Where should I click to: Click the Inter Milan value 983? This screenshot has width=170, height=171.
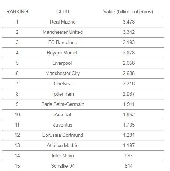tap(129, 156)
